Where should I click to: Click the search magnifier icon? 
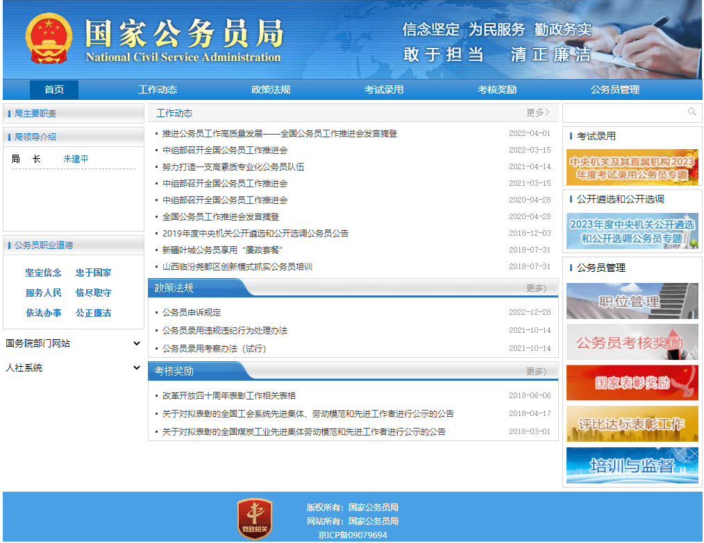(x=692, y=112)
